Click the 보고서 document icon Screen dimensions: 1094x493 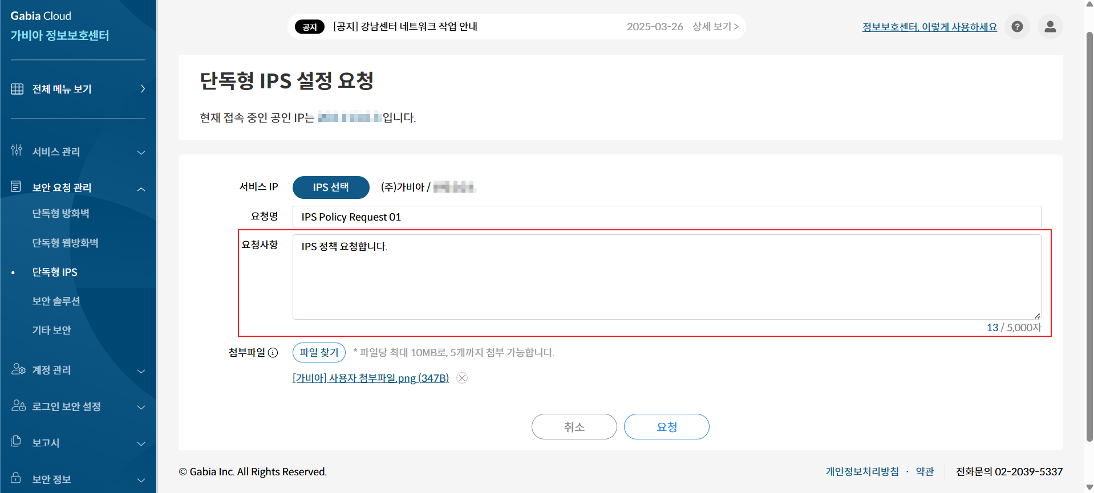16,442
